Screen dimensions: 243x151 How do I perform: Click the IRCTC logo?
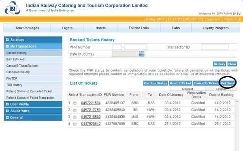coord(12,8)
